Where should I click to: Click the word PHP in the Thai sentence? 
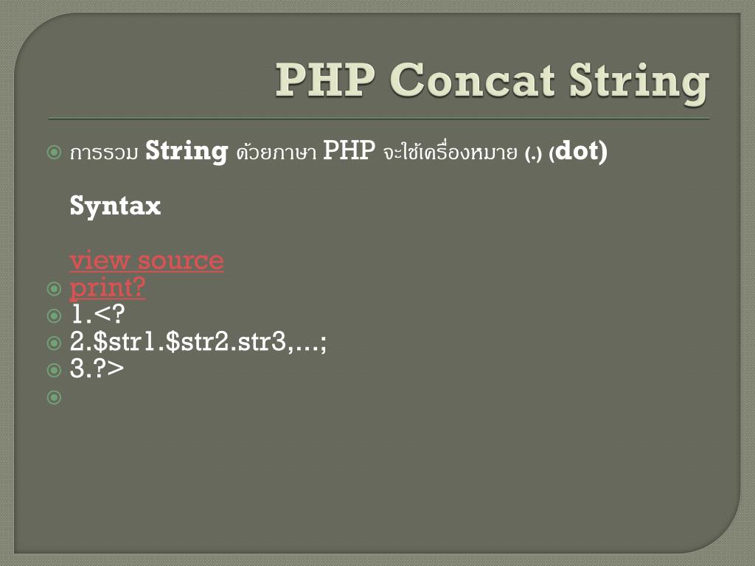pos(349,150)
